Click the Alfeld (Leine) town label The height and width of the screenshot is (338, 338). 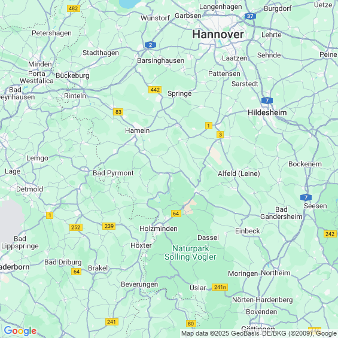[239, 173]
